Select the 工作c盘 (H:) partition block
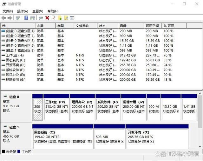 pyautogui.click(x=56, y=107)
